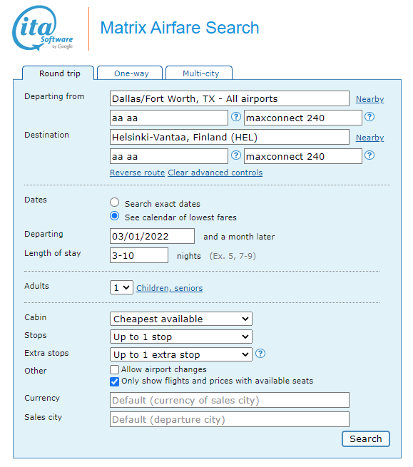Expand the Extra stops dropdown

point(181,355)
